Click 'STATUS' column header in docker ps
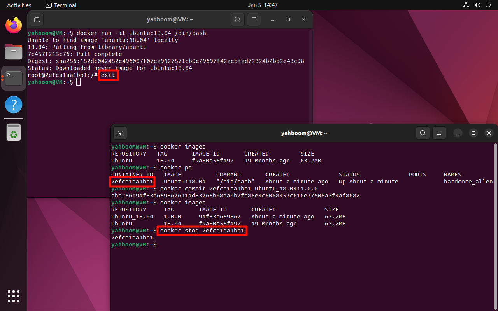 (x=349, y=175)
